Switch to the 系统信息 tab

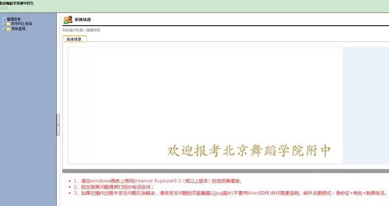click(x=75, y=39)
